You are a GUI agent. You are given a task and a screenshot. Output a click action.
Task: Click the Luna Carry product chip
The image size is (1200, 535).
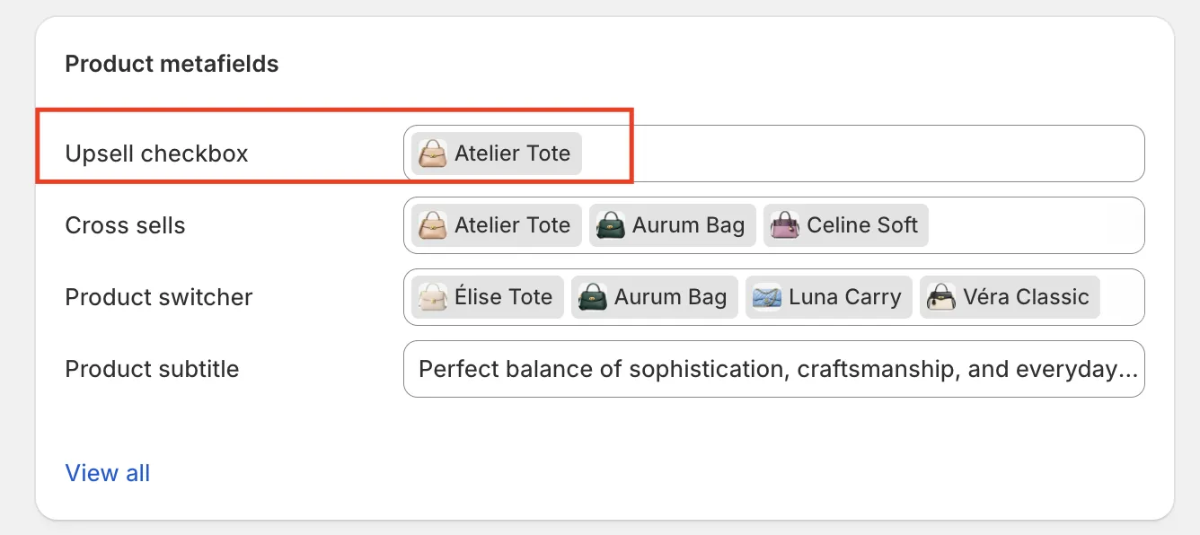pyautogui.click(x=828, y=297)
